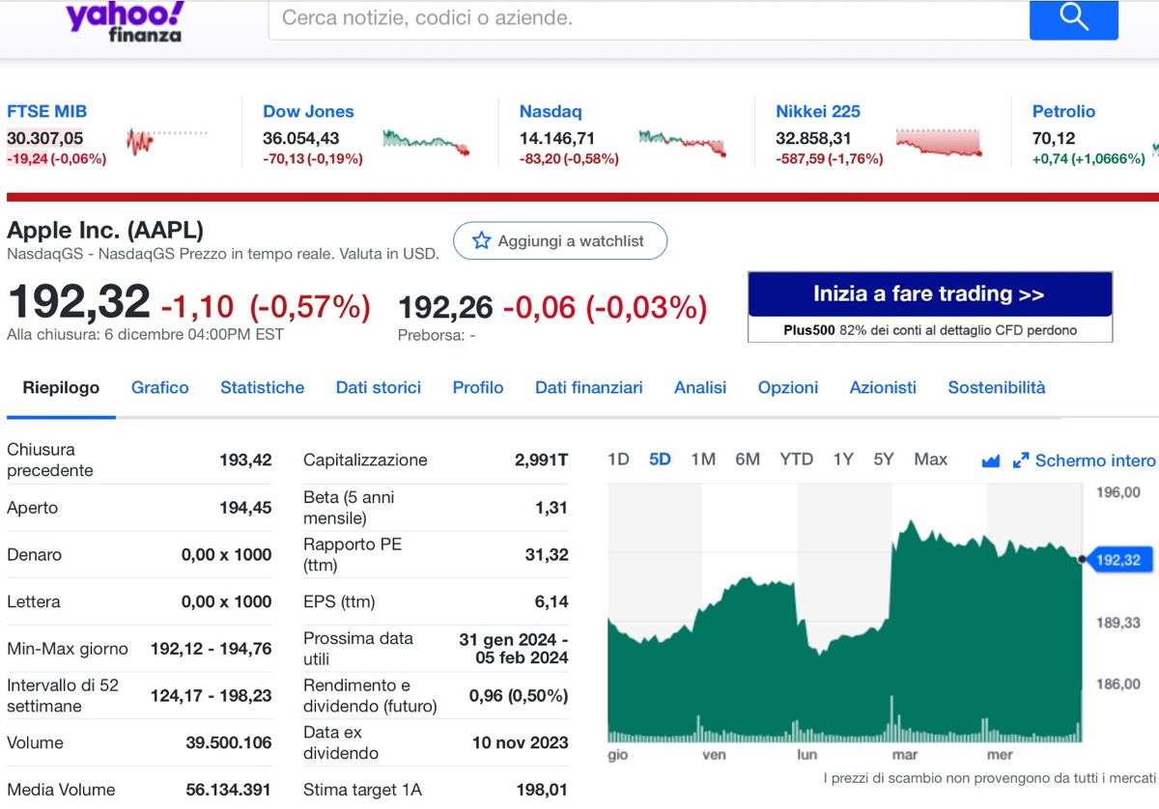Open the FTSE MIB mini chart
Screen dimensions: 1159x809
(x=166, y=142)
